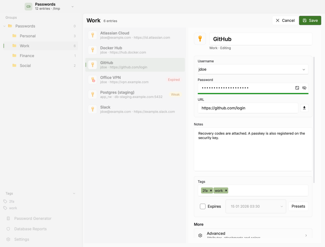Enable the Expires checkbox
The height and width of the screenshot is (247, 325).
(203, 207)
